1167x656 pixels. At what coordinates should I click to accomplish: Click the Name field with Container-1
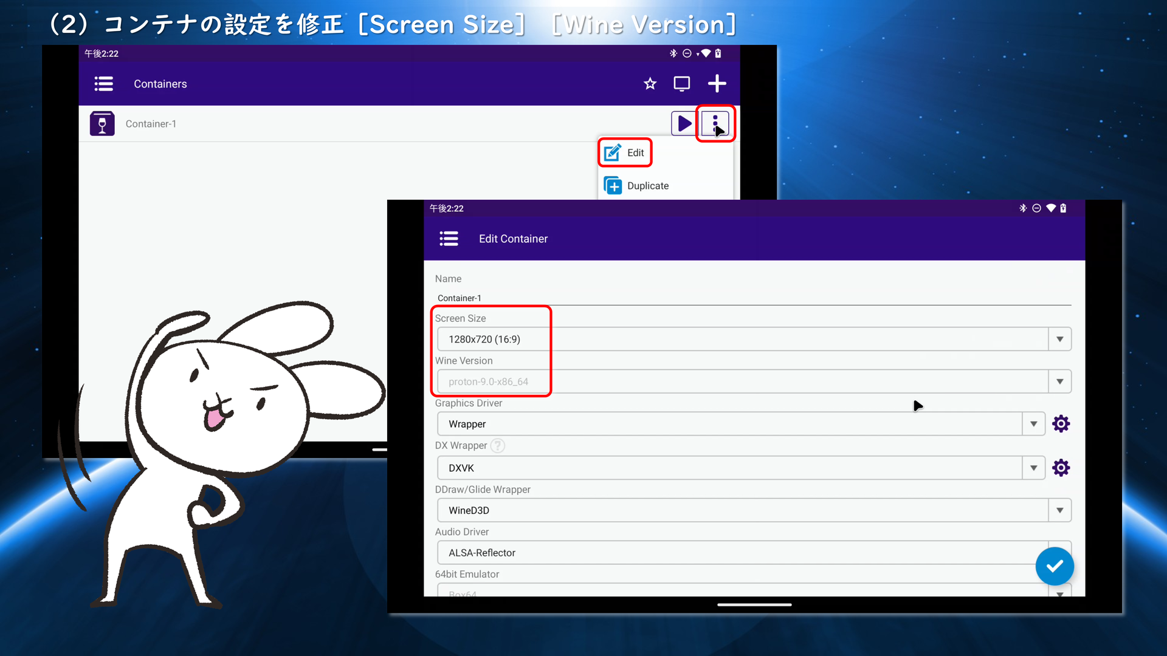coord(754,298)
